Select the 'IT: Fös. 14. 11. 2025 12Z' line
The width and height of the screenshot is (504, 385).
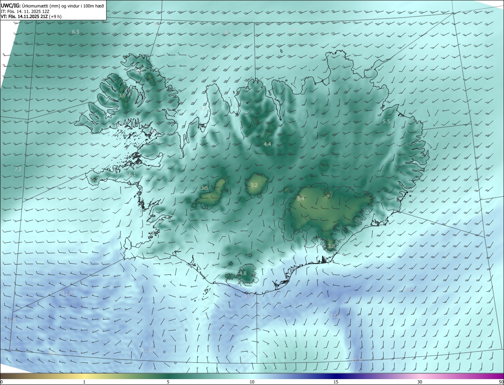click(25, 11)
